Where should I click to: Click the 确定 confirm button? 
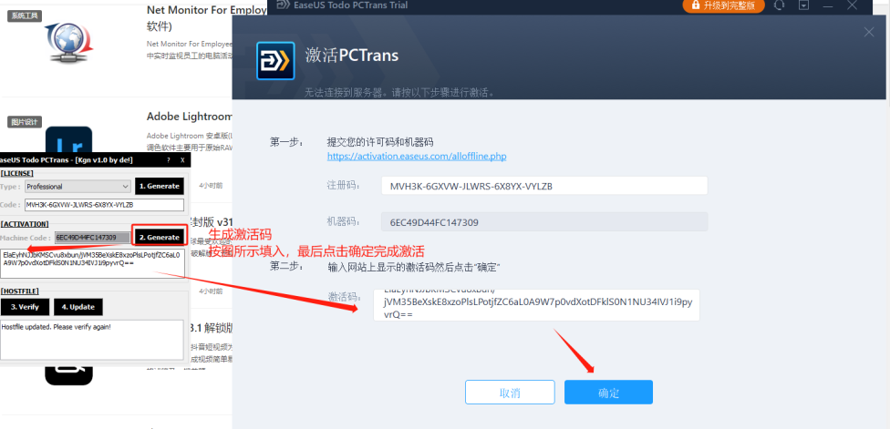608,393
